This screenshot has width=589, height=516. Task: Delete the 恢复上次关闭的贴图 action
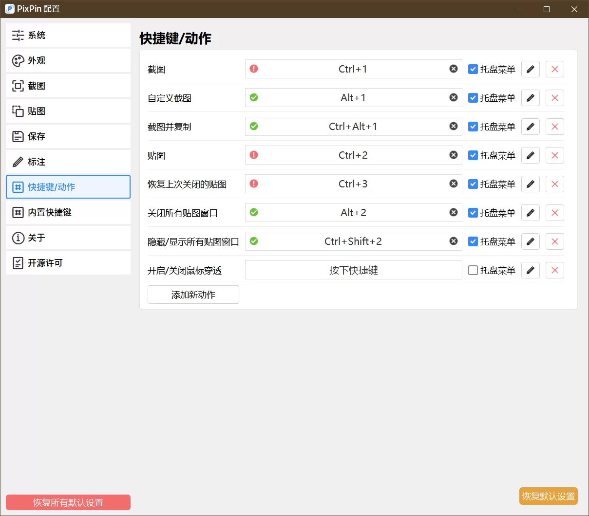[x=554, y=184]
